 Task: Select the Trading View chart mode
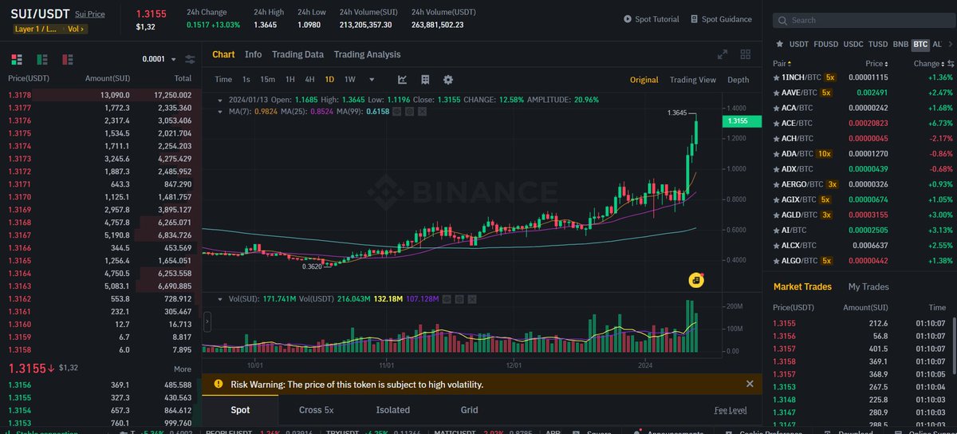(693, 80)
